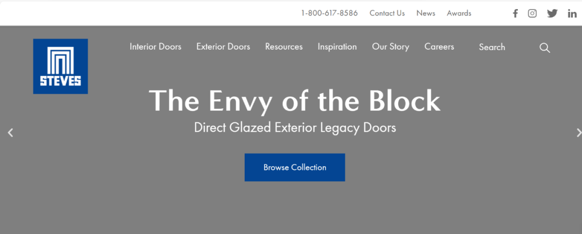This screenshot has width=582, height=234.
Task: Open the Instagram social icon
Action: 532,13
